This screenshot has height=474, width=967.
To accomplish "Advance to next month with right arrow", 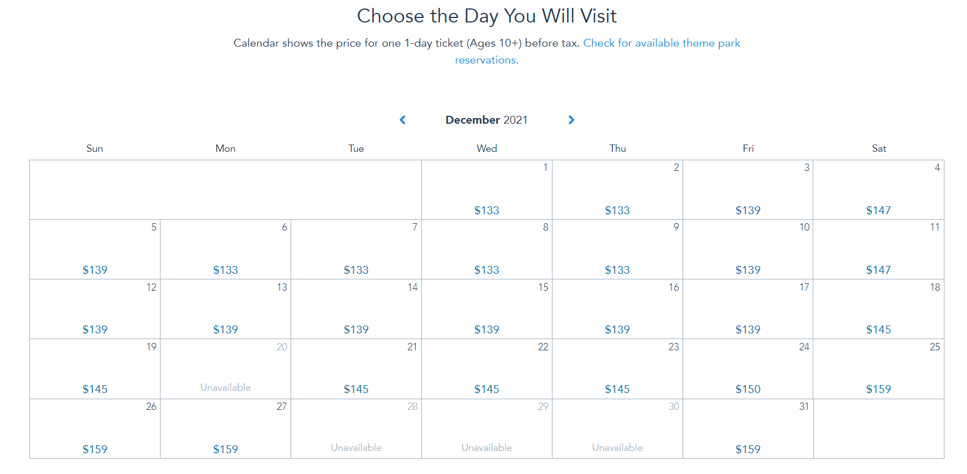I will (571, 120).
